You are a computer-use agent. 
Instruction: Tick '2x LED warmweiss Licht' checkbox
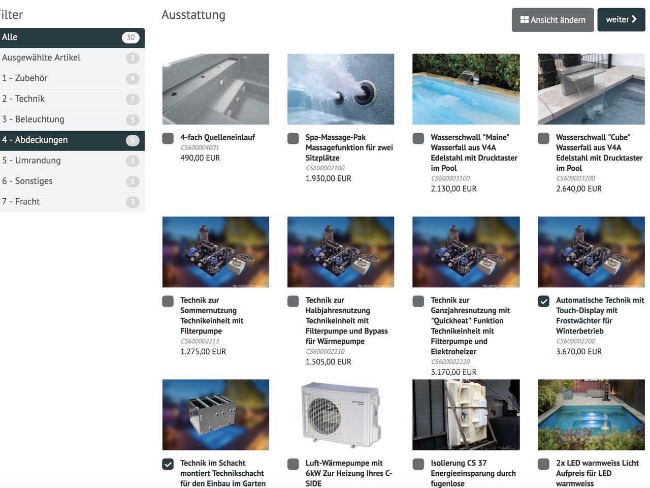[x=544, y=464]
